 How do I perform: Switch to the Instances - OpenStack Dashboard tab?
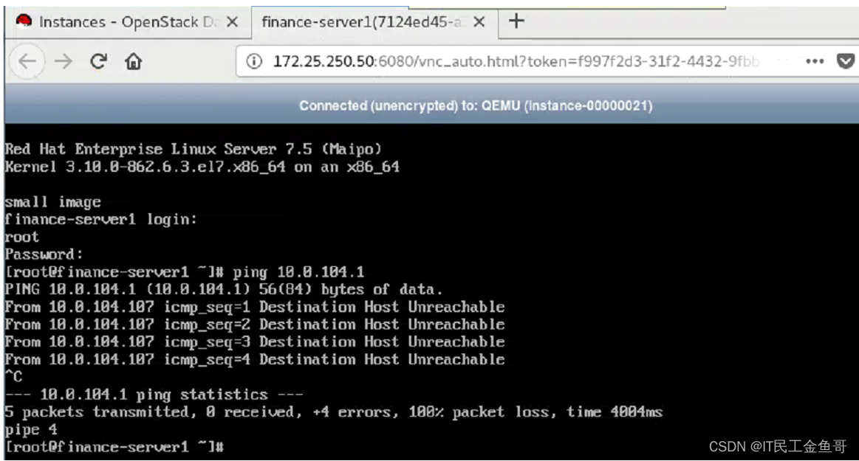tap(128, 22)
